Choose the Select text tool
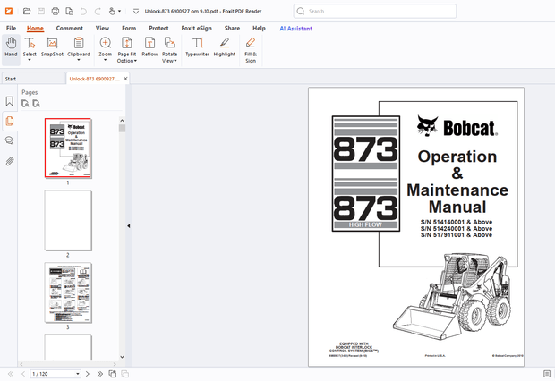Viewport: 555px width, 381px height. 30,49
